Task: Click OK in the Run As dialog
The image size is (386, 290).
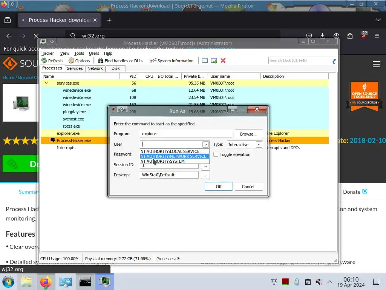Action: pyautogui.click(x=219, y=187)
